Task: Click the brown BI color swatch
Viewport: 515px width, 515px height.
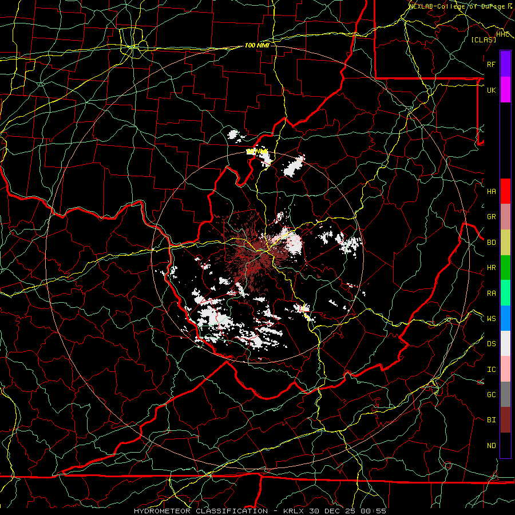Action: [x=505, y=420]
